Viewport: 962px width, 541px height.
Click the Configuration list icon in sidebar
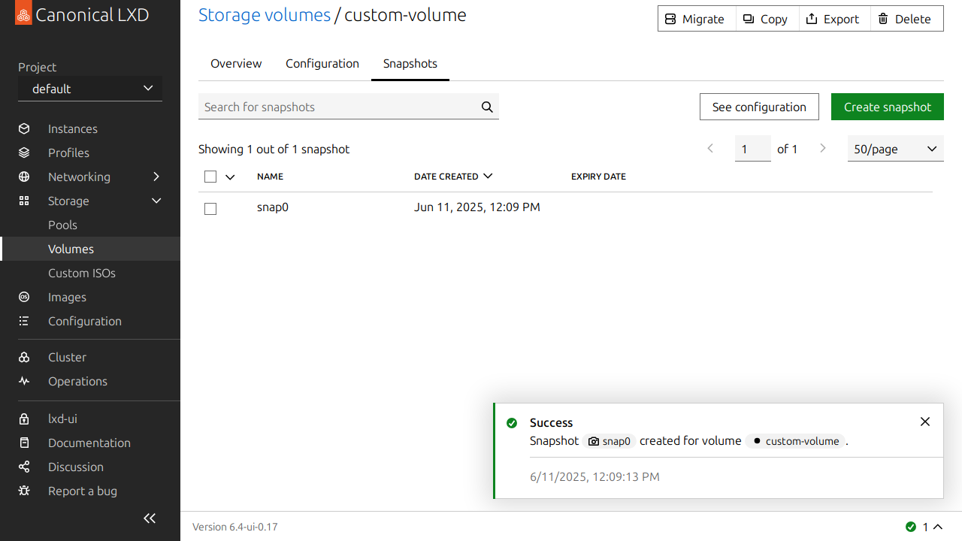coord(24,321)
